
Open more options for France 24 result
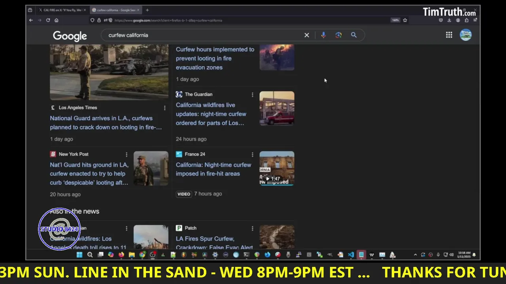[x=252, y=155]
